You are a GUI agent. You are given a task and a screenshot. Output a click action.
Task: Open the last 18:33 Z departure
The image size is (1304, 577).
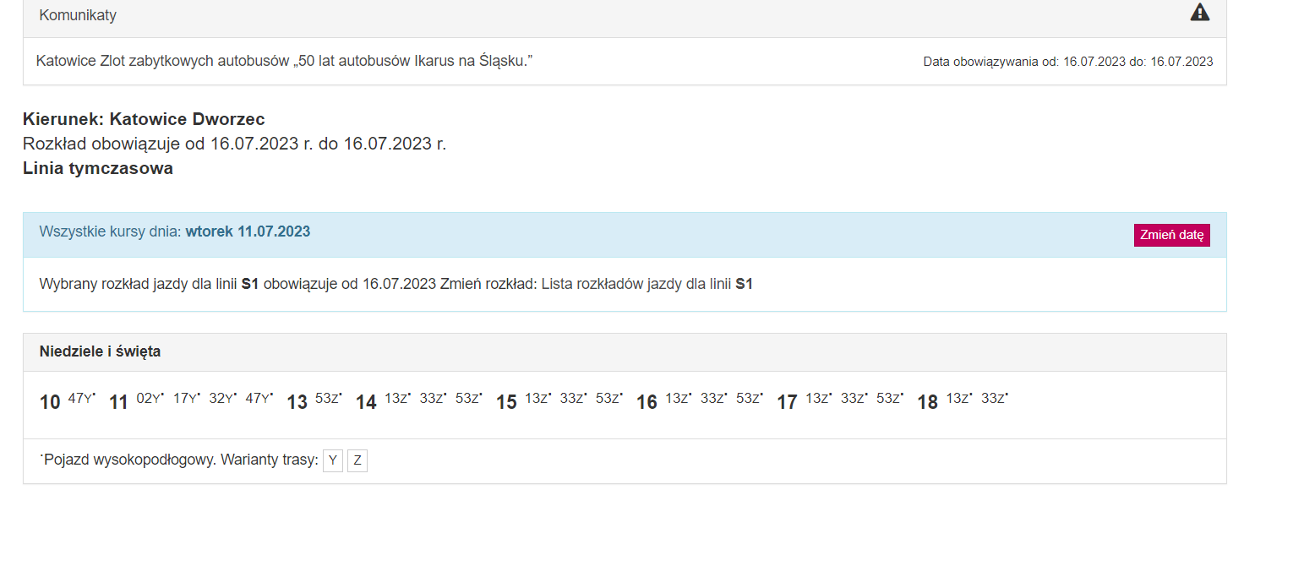(x=994, y=399)
